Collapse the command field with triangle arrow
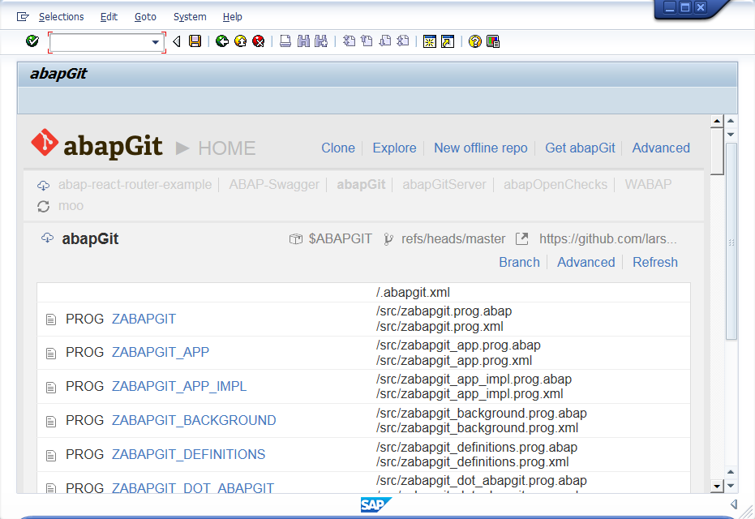This screenshot has height=519, width=755. (177, 42)
